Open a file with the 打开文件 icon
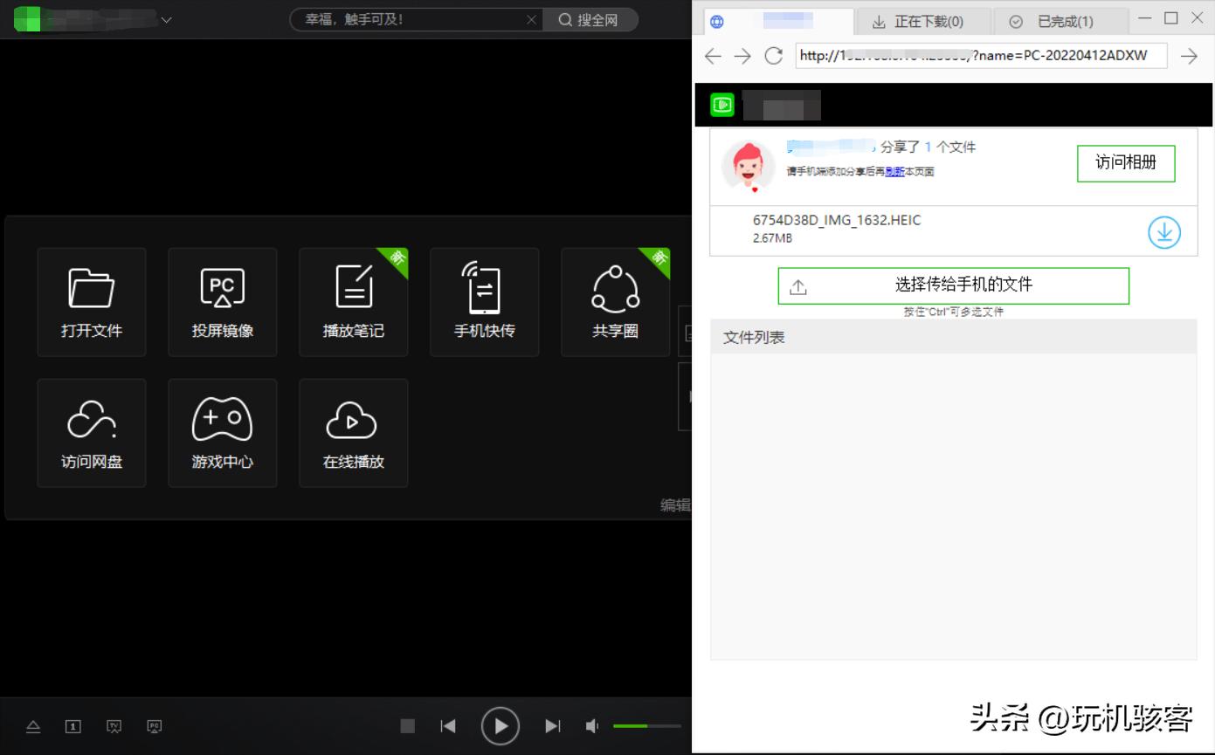 tap(91, 301)
